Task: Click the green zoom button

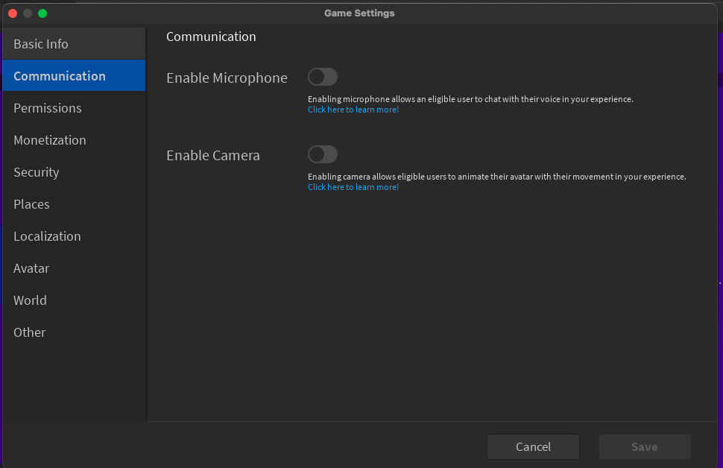Action: point(42,13)
